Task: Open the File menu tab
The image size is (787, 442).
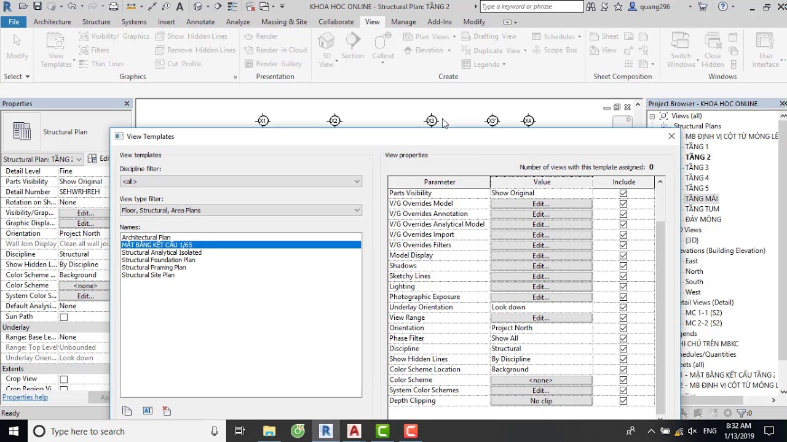Action: point(14,21)
